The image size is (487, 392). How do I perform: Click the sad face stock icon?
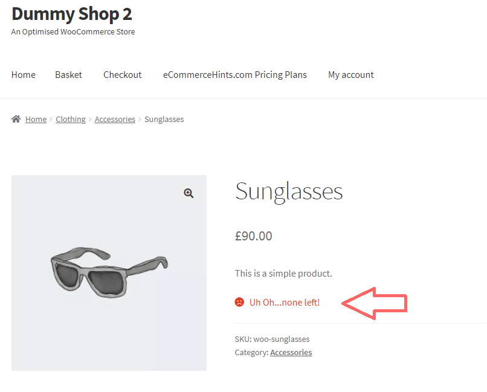(x=239, y=302)
